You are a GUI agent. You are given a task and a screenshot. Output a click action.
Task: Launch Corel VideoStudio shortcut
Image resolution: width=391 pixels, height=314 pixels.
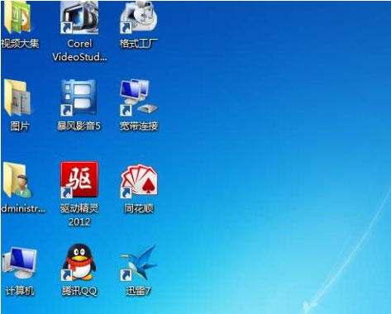[x=79, y=17]
